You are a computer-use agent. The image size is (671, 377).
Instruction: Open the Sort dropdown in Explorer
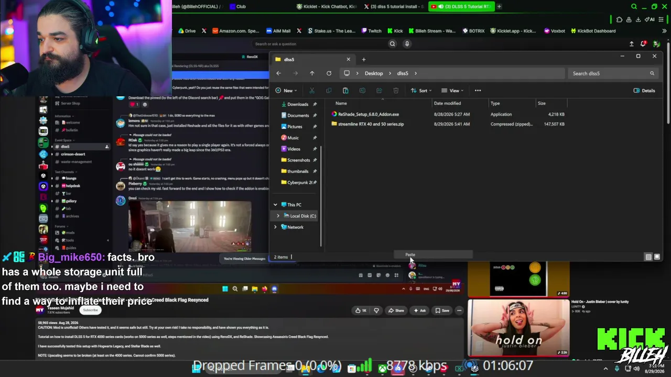[x=421, y=91]
